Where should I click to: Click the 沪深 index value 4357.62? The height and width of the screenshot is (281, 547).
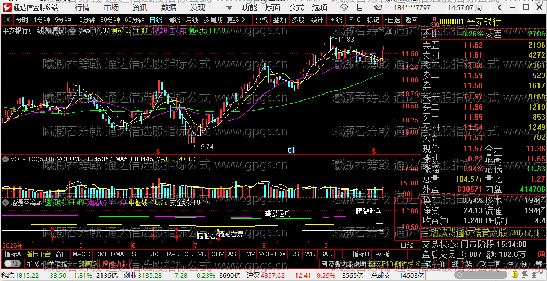[x=273, y=276]
